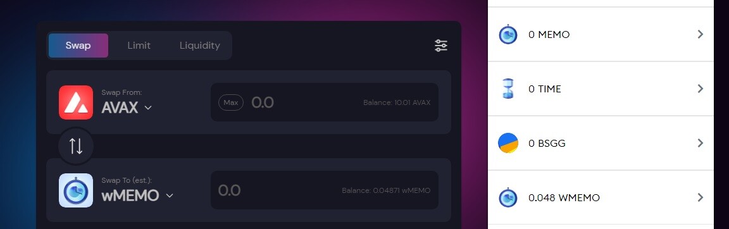Viewport: 729px width, 229px height.
Task: Open the 0.048 WMEMO row chevron
Action: click(700, 197)
